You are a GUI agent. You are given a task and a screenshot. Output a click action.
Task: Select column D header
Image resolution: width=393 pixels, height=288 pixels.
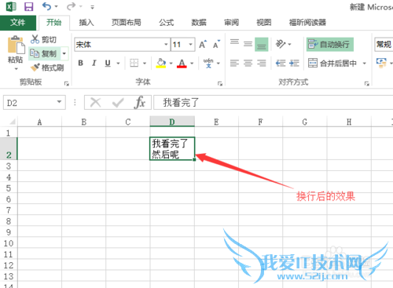click(x=172, y=122)
